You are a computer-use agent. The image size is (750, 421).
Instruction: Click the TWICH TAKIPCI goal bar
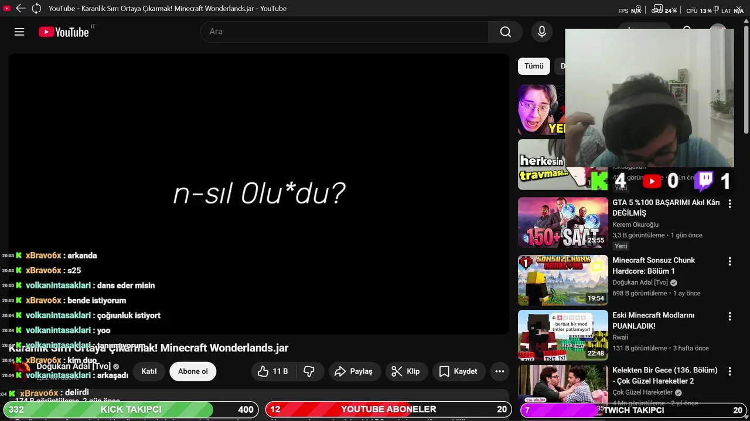pos(634,410)
